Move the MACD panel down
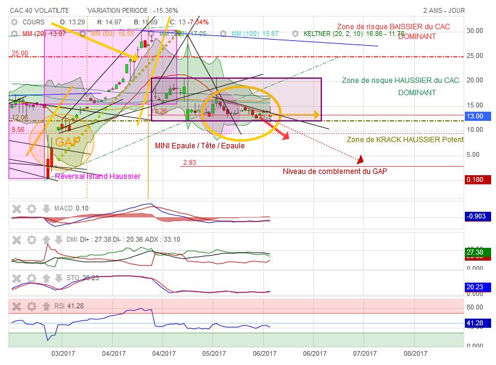 46,209
